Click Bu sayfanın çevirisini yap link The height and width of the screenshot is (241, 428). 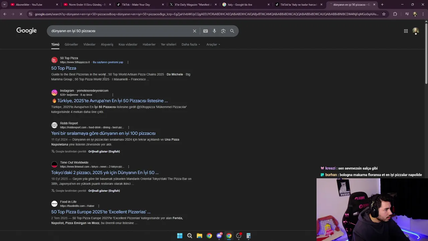click(x=108, y=62)
